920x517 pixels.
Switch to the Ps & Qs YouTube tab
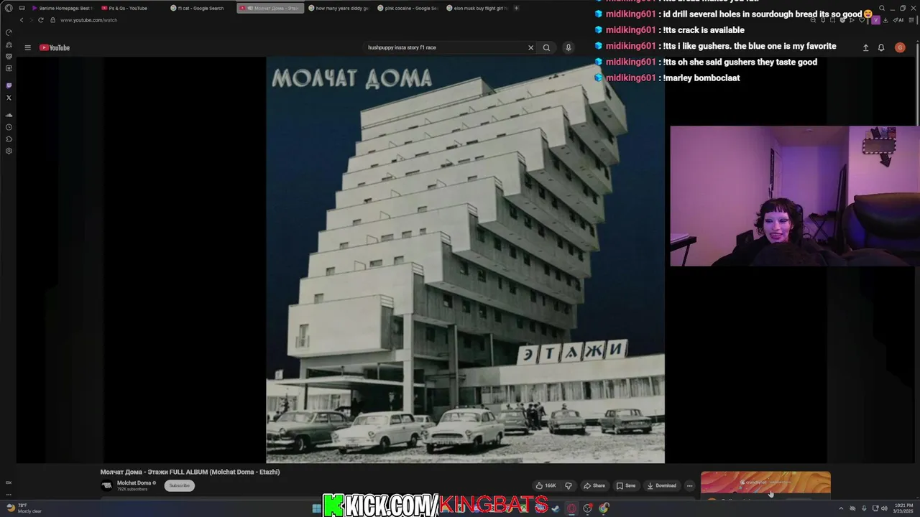[131, 8]
